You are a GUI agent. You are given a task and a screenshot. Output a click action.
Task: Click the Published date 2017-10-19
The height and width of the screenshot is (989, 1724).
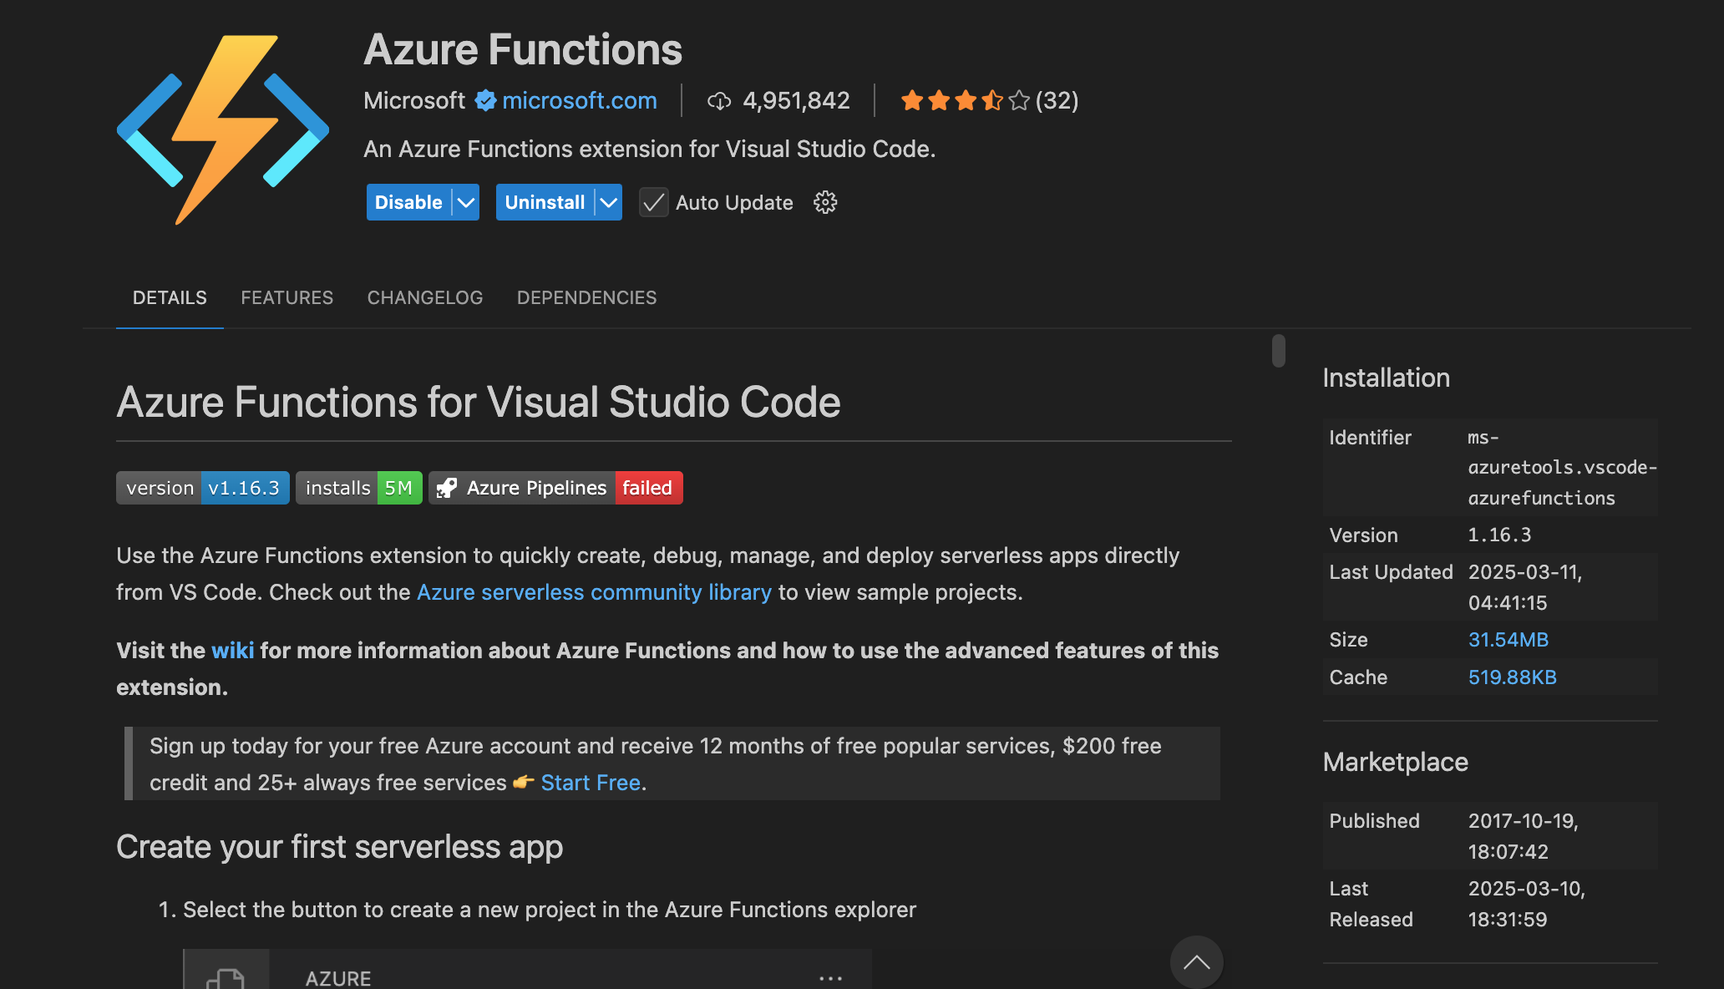coord(1524,836)
